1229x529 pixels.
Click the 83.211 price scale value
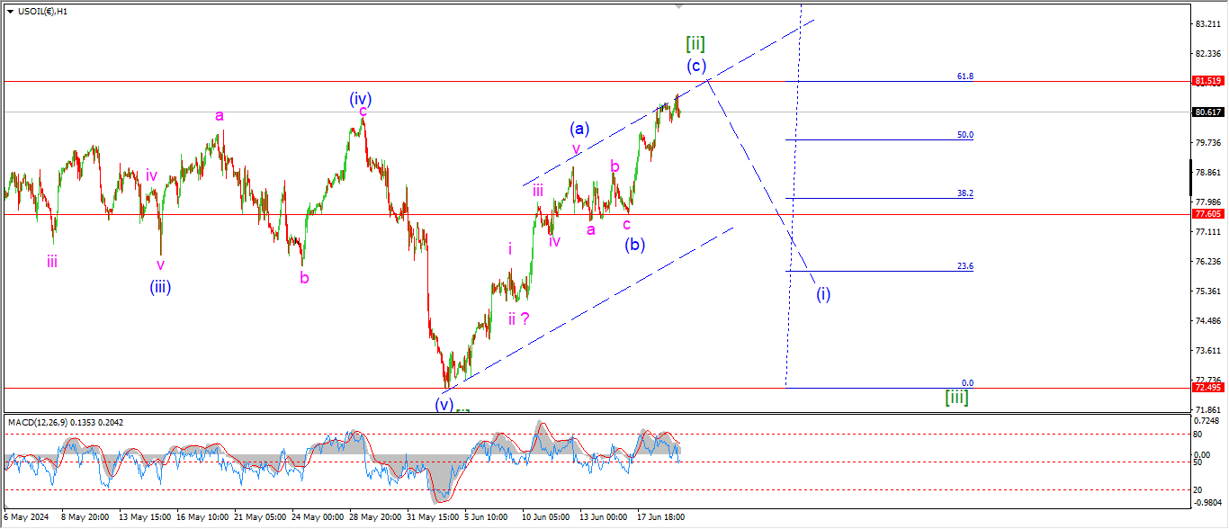point(1207,24)
